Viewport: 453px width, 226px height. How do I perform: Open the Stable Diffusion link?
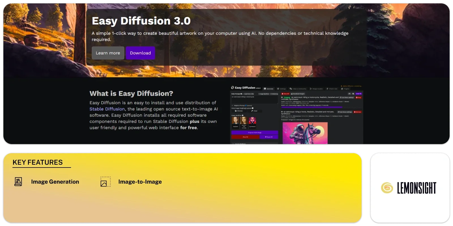pos(107,109)
